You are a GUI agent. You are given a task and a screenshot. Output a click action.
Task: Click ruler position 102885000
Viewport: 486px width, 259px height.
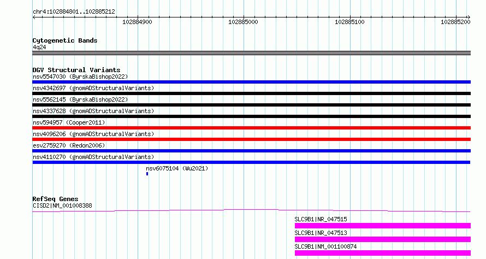pos(244,22)
